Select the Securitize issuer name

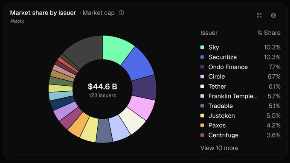[223, 57]
